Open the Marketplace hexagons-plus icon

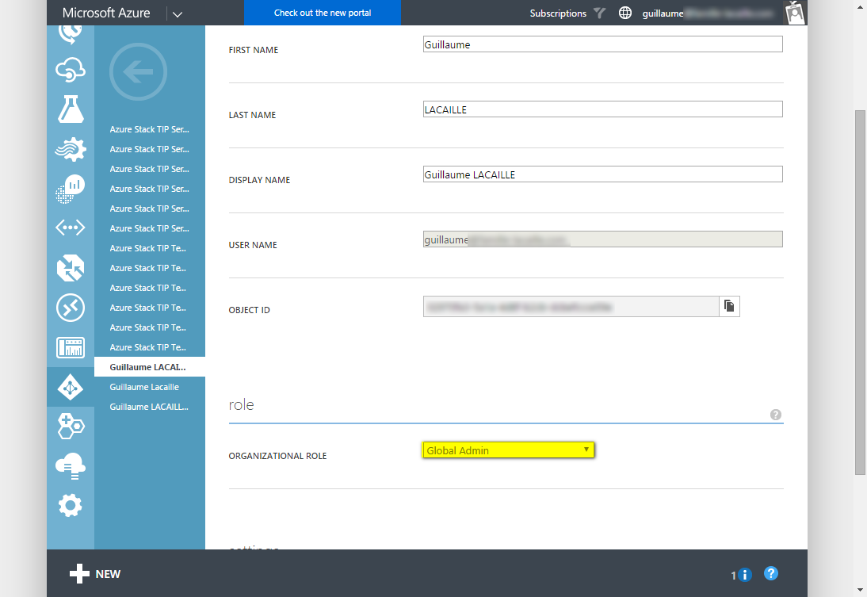click(x=71, y=427)
